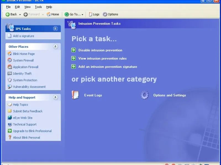
Task: Click the Blink Home Page icon
Action: pyautogui.click(x=10, y=54)
